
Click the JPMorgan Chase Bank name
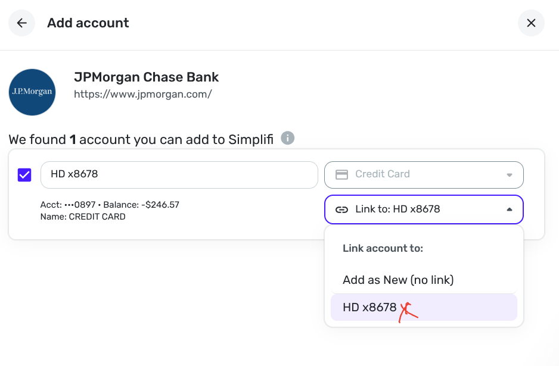(x=146, y=77)
